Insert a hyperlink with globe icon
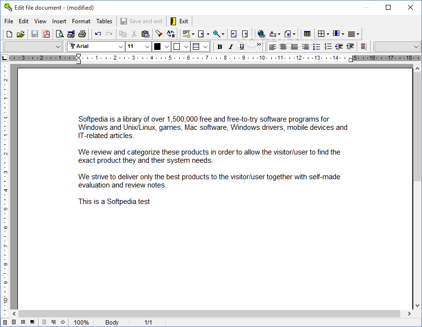 (261, 34)
